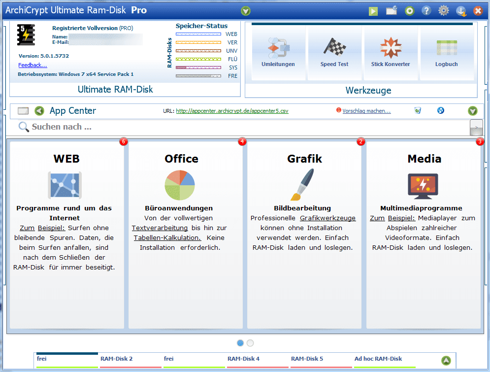Click the folder icon in title bar
490x372 pixels.
tap(391, 11)
